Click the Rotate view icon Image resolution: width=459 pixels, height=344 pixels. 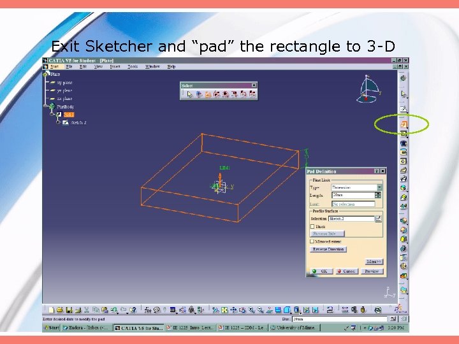tap(242, 310)
